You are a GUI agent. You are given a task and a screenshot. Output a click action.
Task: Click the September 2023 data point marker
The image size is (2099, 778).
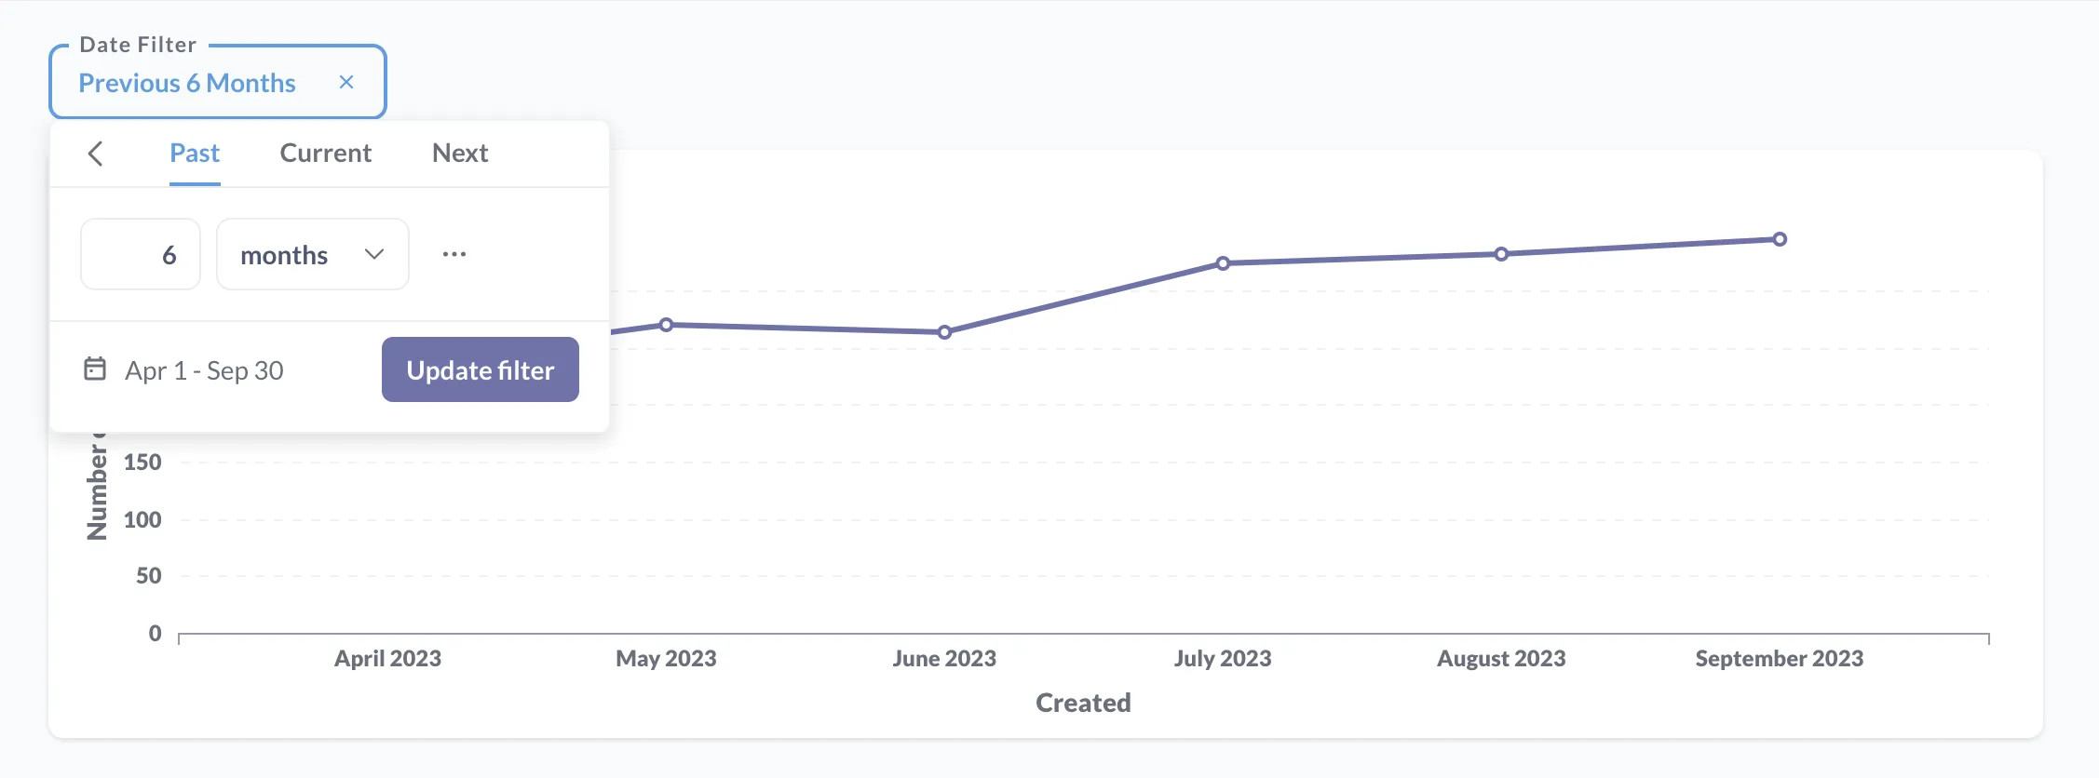pyautogui.click(x=1780, y=238)
